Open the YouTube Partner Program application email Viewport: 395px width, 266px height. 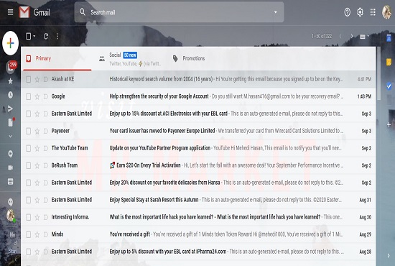198,148
